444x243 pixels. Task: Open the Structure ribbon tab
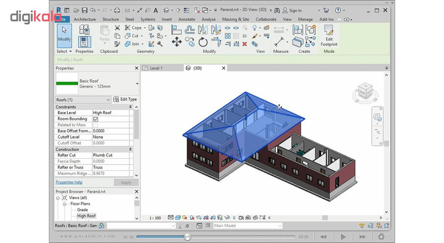click(x=110, y=19)
